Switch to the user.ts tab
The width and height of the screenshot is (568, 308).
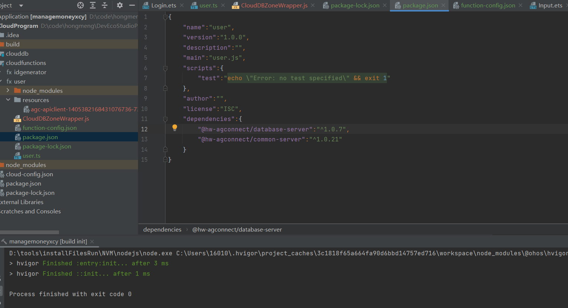208,6
